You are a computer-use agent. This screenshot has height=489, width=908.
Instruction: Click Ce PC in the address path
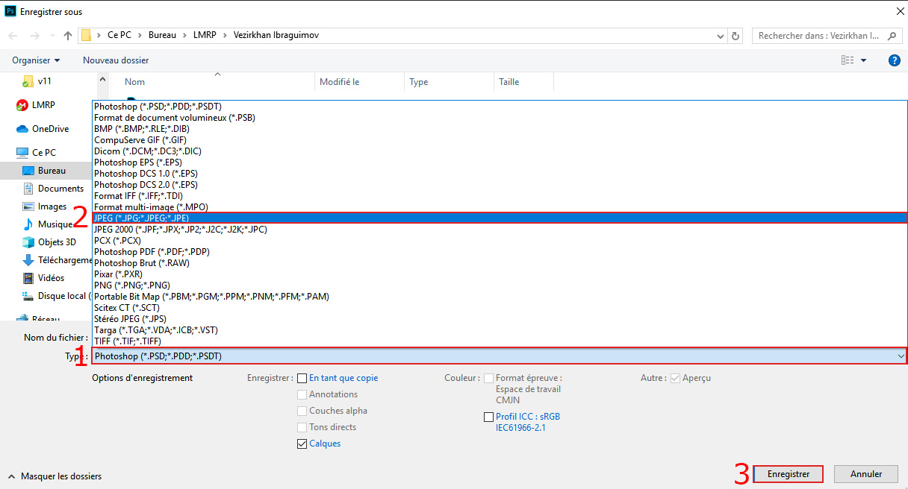119,35
